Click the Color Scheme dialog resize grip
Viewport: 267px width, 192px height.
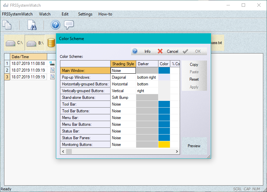pos(209,156)
